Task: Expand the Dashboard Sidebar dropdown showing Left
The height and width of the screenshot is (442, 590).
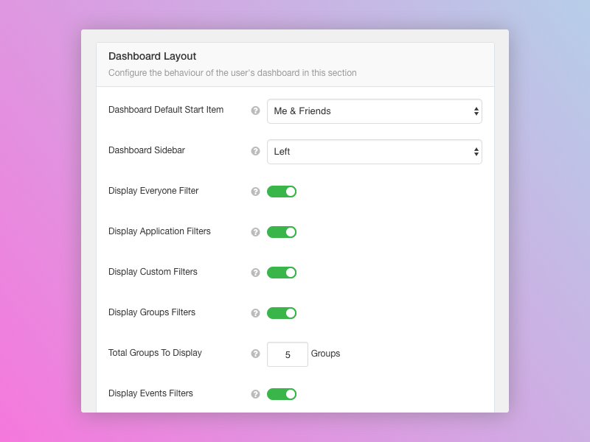Action: pos(374,152)
